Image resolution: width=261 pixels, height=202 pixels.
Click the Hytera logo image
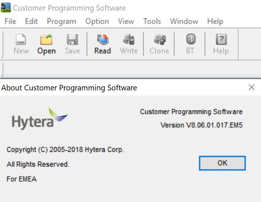tap(40, 119)
